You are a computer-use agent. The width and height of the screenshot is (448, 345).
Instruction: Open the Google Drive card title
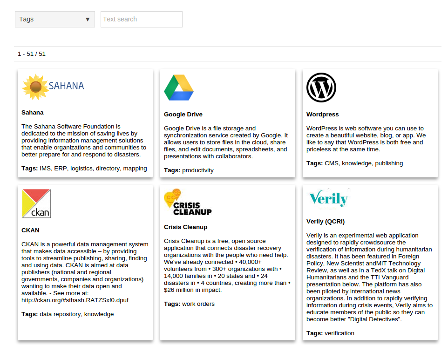tap(183, 115)
